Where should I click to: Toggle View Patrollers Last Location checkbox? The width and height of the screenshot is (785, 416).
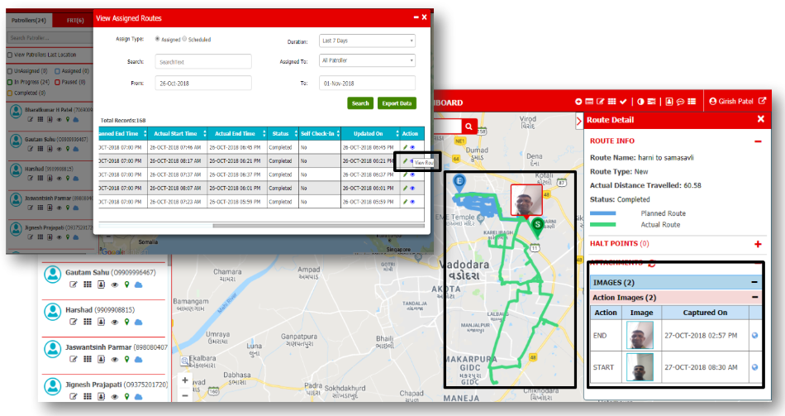tap(10, 55)
